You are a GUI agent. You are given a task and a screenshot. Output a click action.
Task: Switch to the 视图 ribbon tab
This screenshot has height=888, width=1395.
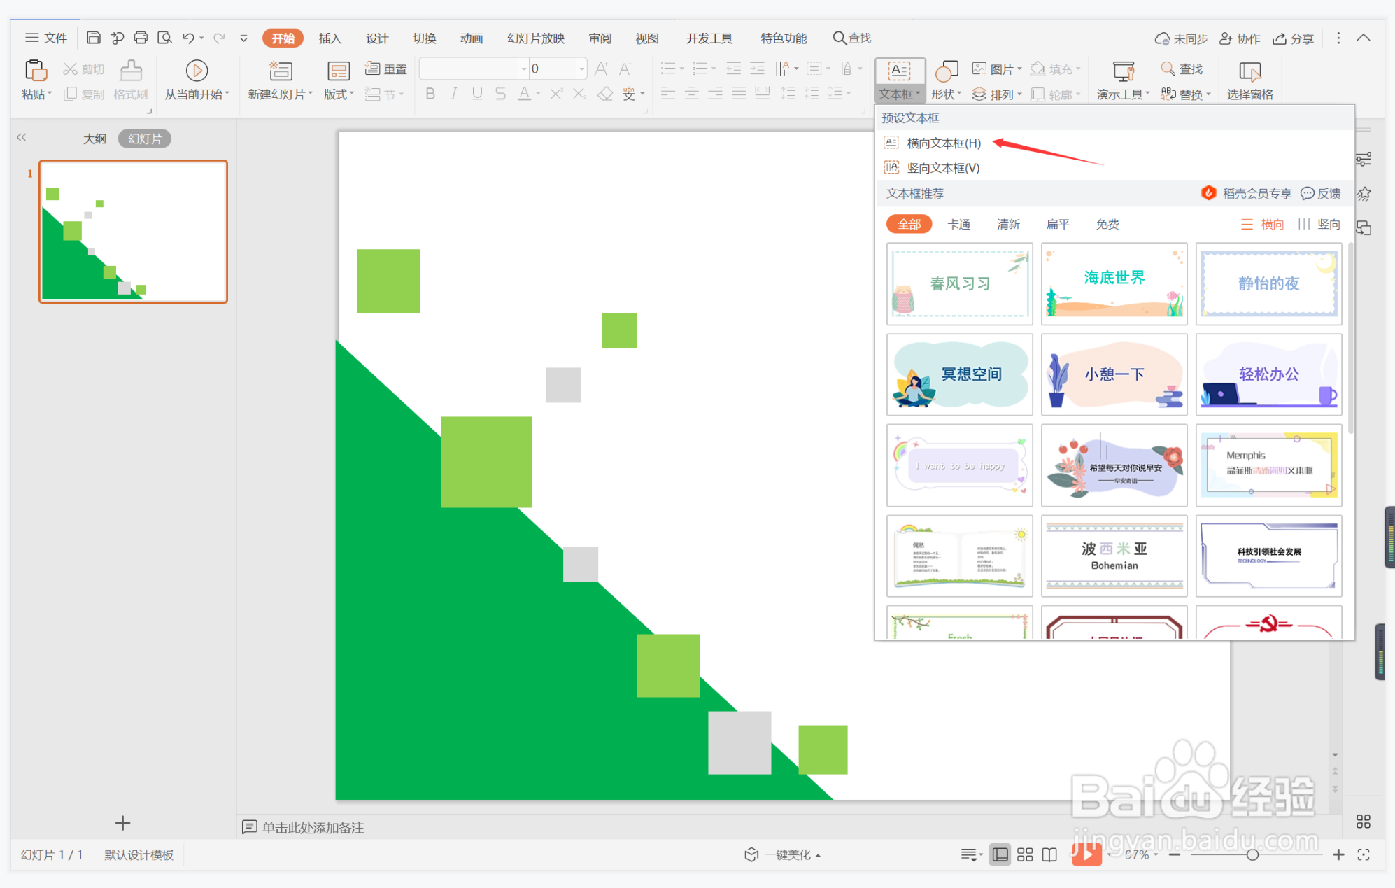[x=647, y=38]
